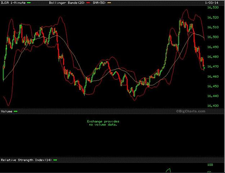Click the DJIA 1-Minute chart title
Screen dimensions: 225x173
[13, 3]
